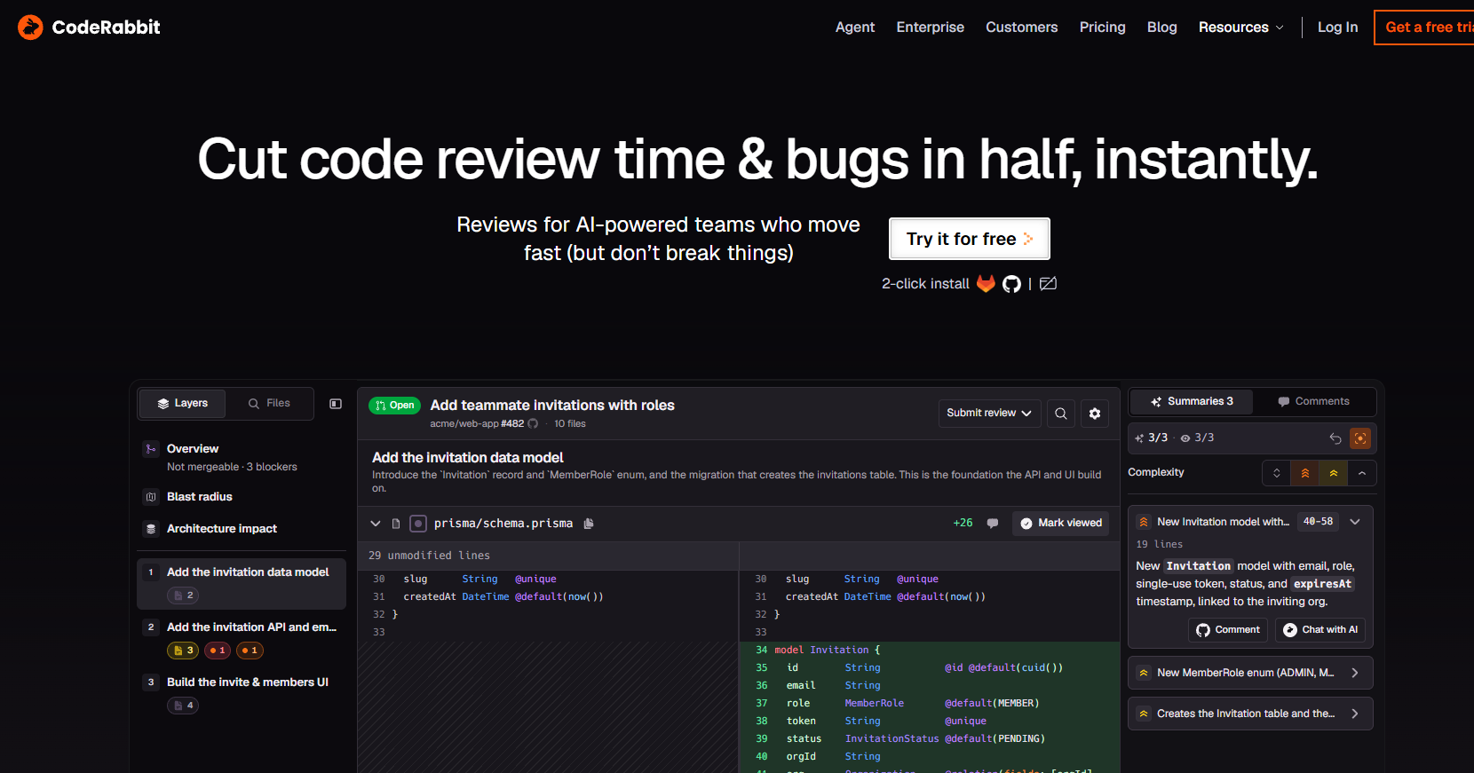The width and height of the screenshot is (1474, 773).
Task: Click the orange badge showing 1
Action: (x=250, y=651)
